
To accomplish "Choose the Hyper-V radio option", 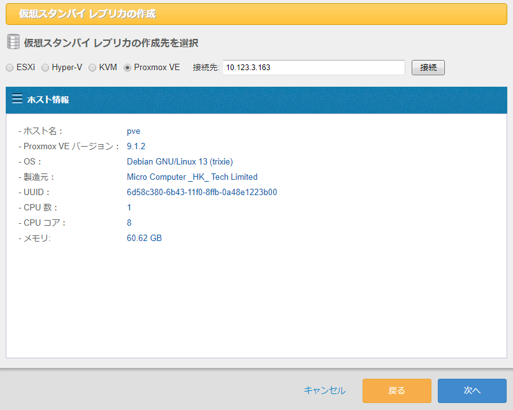I will pos(45,68).
